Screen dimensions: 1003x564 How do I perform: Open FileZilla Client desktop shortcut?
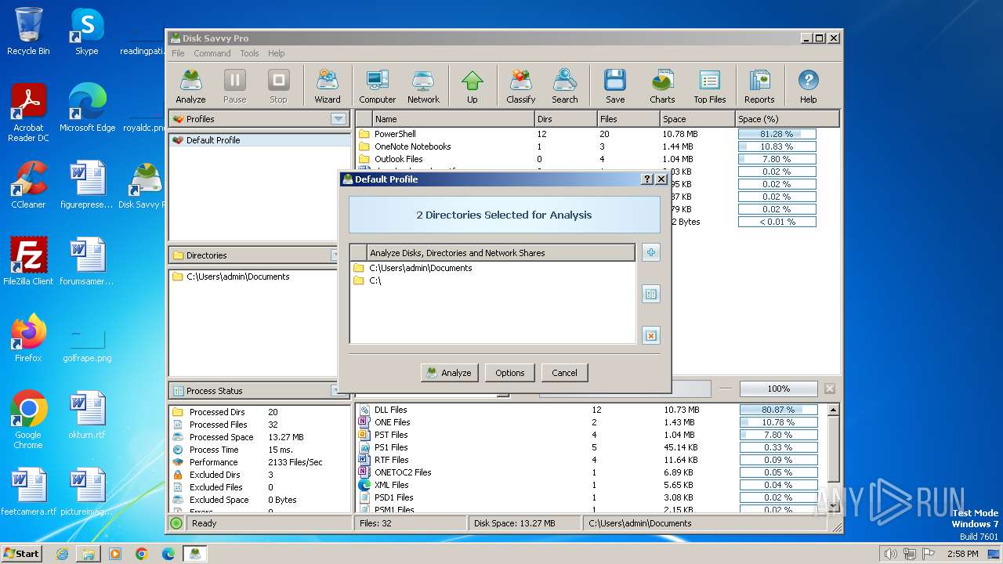click(28, 261)
